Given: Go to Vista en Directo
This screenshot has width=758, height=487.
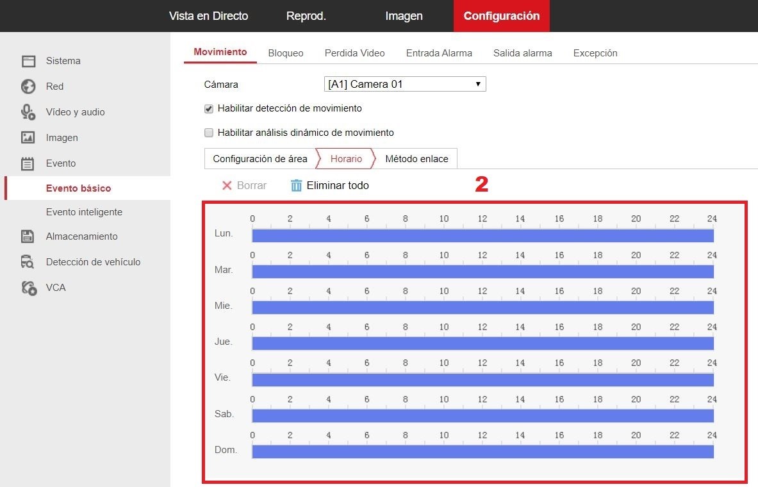Looking at the screenshot, I should pyautogui.click(x=208, y=16).
